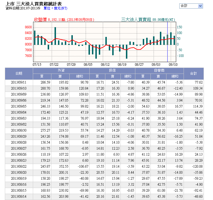Click the 資料日期:2013/7-2013/9 text
The image size is (213, 200).
pyautogui.click(x=23, y=8)
